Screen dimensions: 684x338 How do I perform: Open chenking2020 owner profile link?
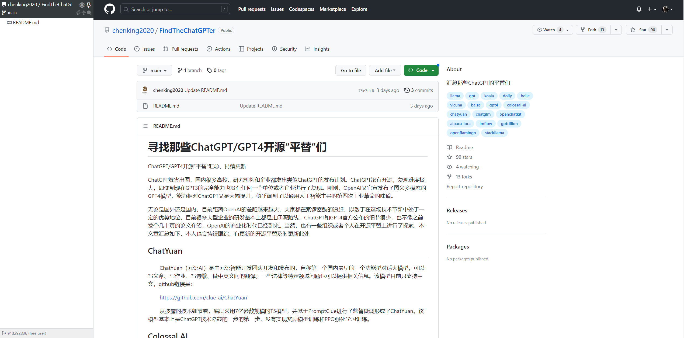click(x=133, y=30)
